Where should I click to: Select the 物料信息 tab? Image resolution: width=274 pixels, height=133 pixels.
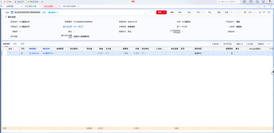(7, 44)
